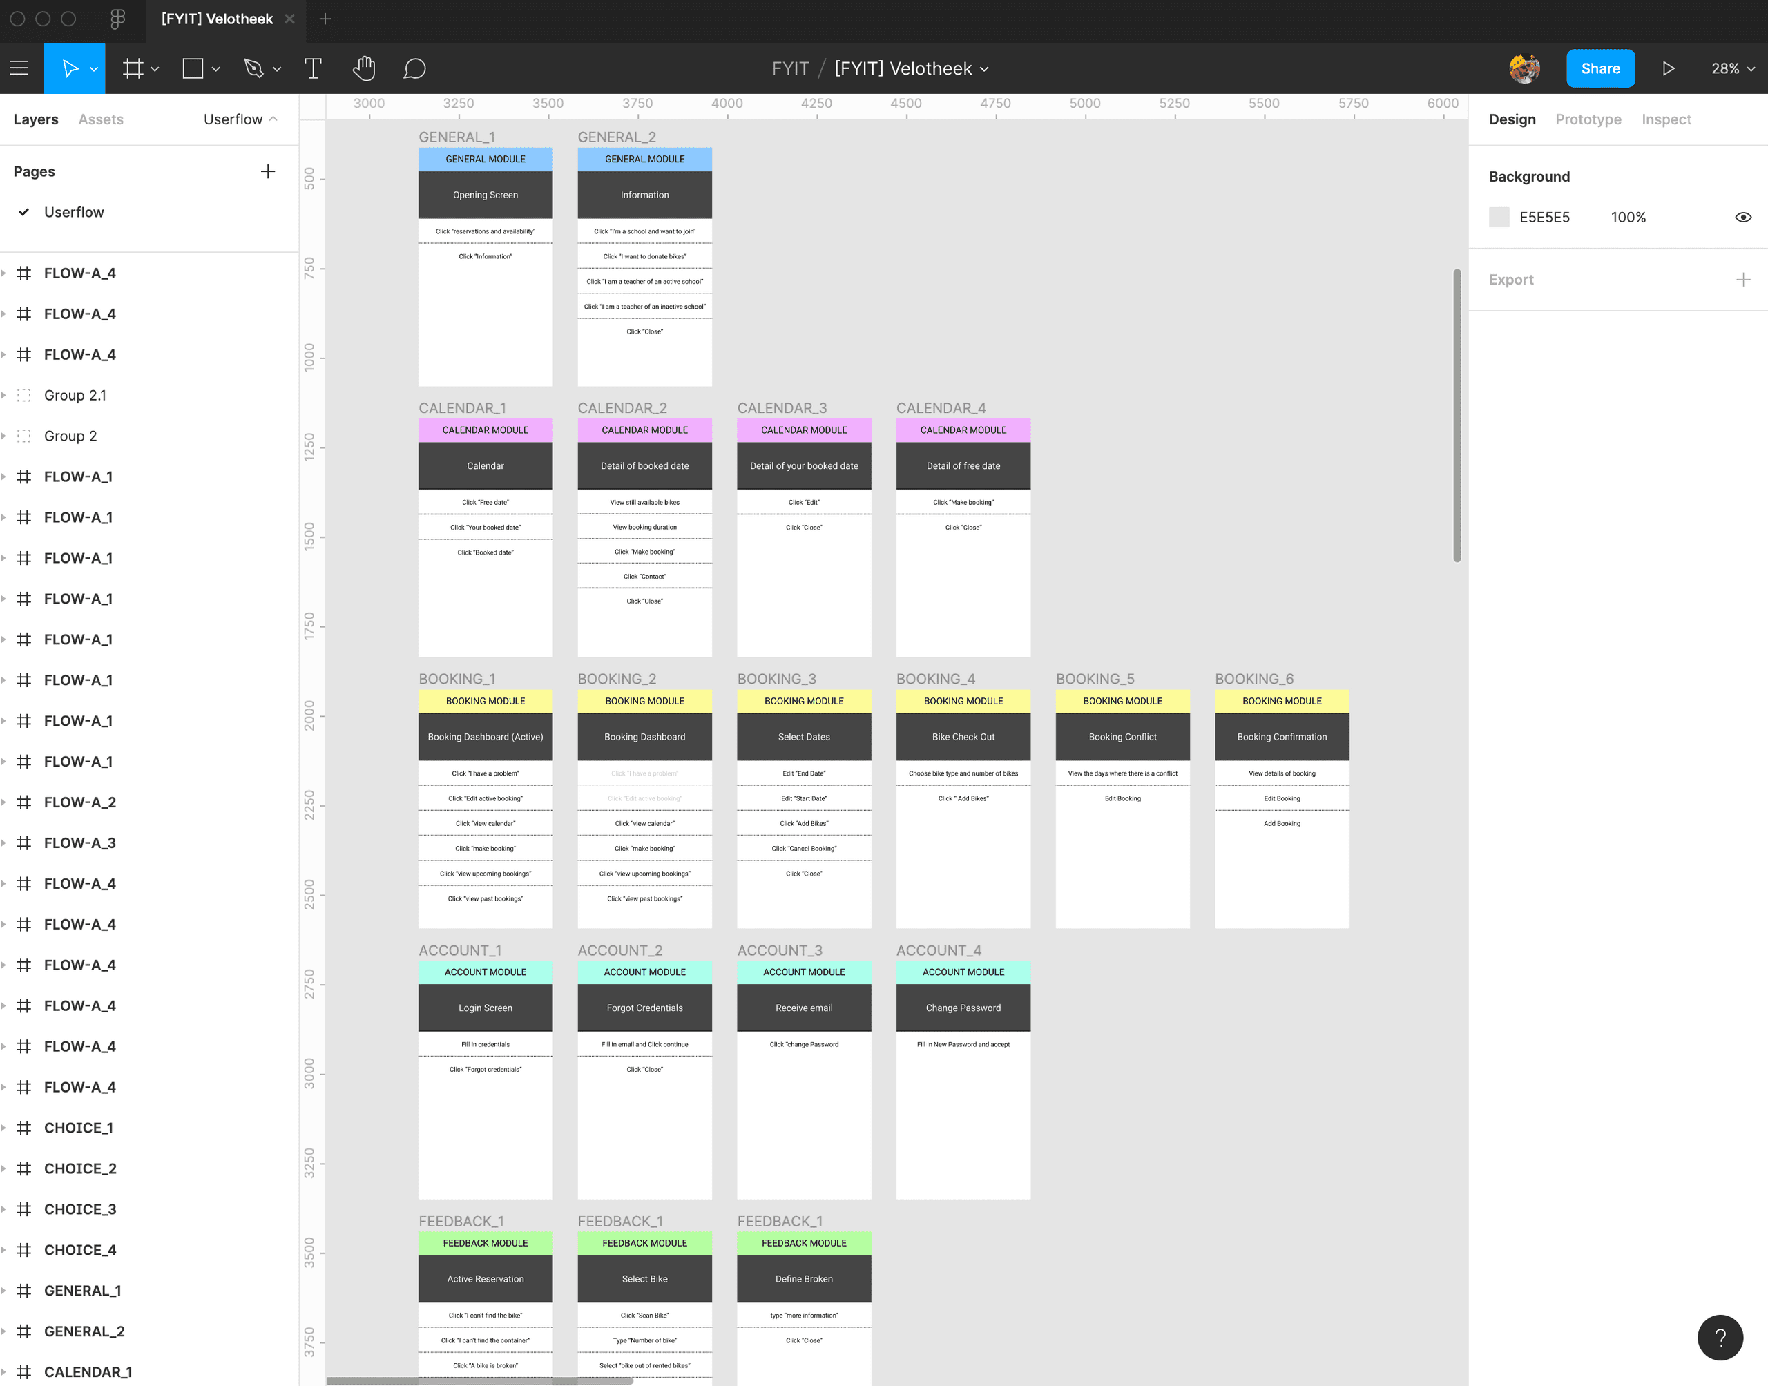This screenshot has width=1768, height=1386.
Task: Click the Share button
Action: [1599, 68]
